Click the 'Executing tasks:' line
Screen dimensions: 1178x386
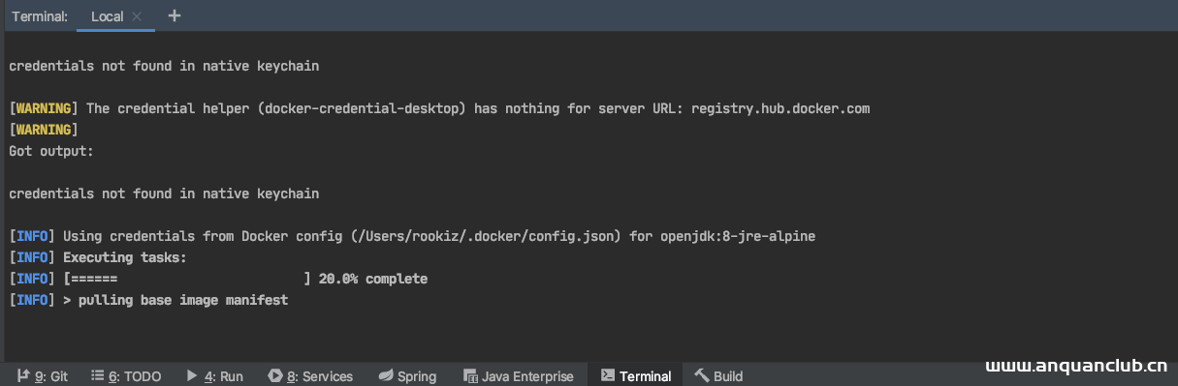[x=98, y=258]
